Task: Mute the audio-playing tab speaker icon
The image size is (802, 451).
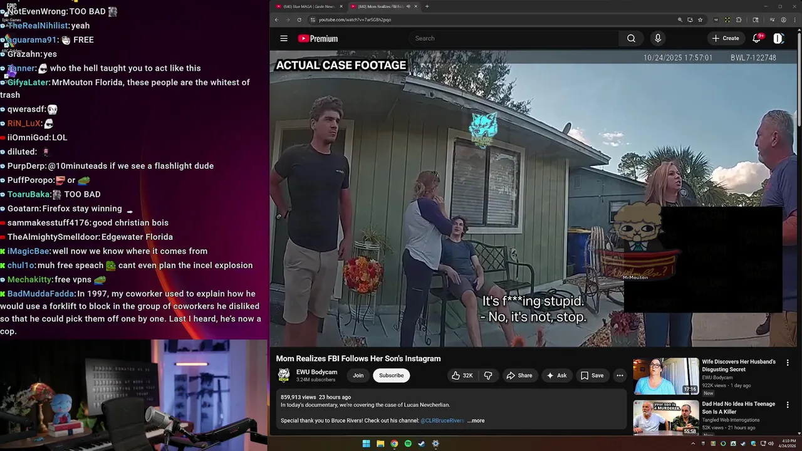Action: [408, 6]
